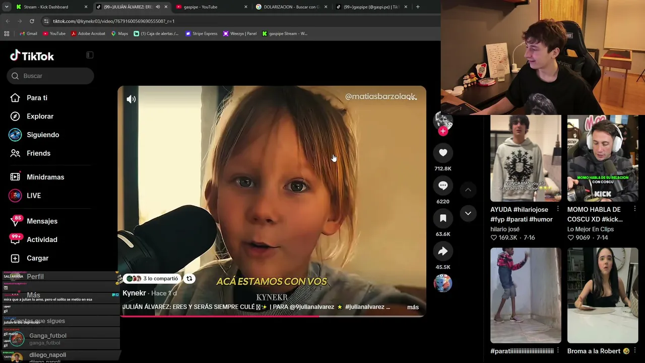Screen dimensions: 645x363
Task: Open options on #paratiiii video card
Action: [558, 350]
